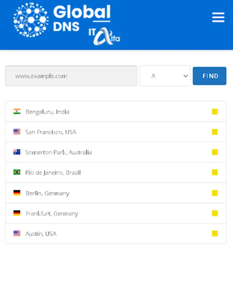The width and height of the screenshot is (233, 298).
Task: Click the flag beside San Francisco
Action: click(17, 131)
